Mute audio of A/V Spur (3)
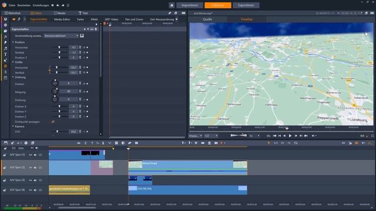The width and height of the screenshot is (376, 211). 35,180
